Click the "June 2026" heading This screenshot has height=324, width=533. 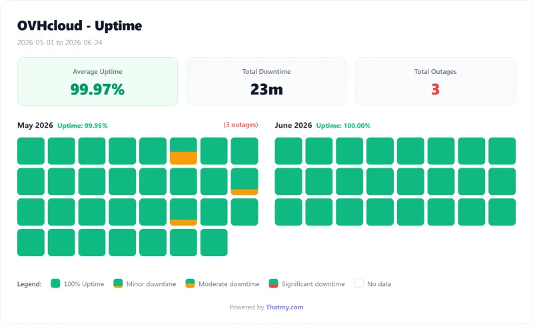(x=293, y=125)
